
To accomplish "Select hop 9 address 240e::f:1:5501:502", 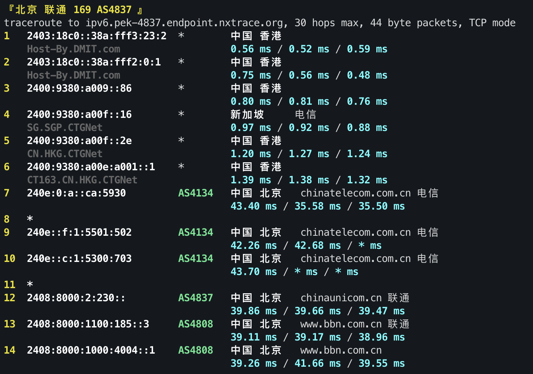I will (79, 232).
